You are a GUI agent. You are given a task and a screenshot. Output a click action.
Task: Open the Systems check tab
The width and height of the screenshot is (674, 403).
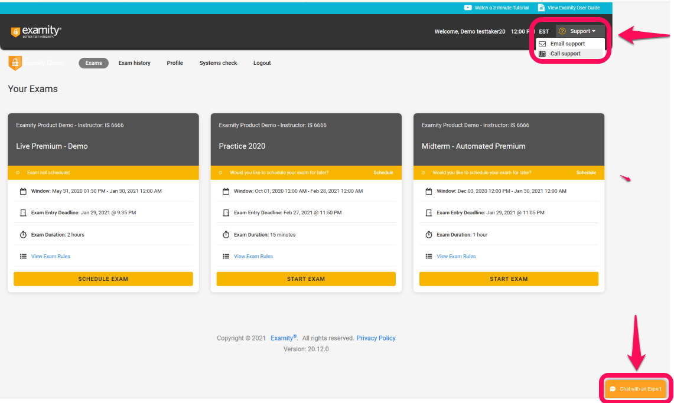click(x=218, y=63)
